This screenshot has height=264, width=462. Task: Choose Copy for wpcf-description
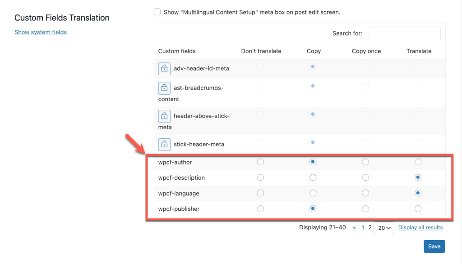(x=313, y=178)
